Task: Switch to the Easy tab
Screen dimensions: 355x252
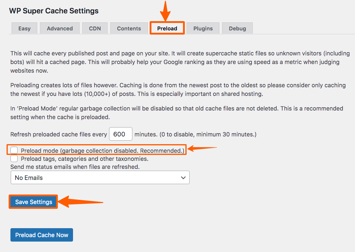Action: (x=24, y=28)
